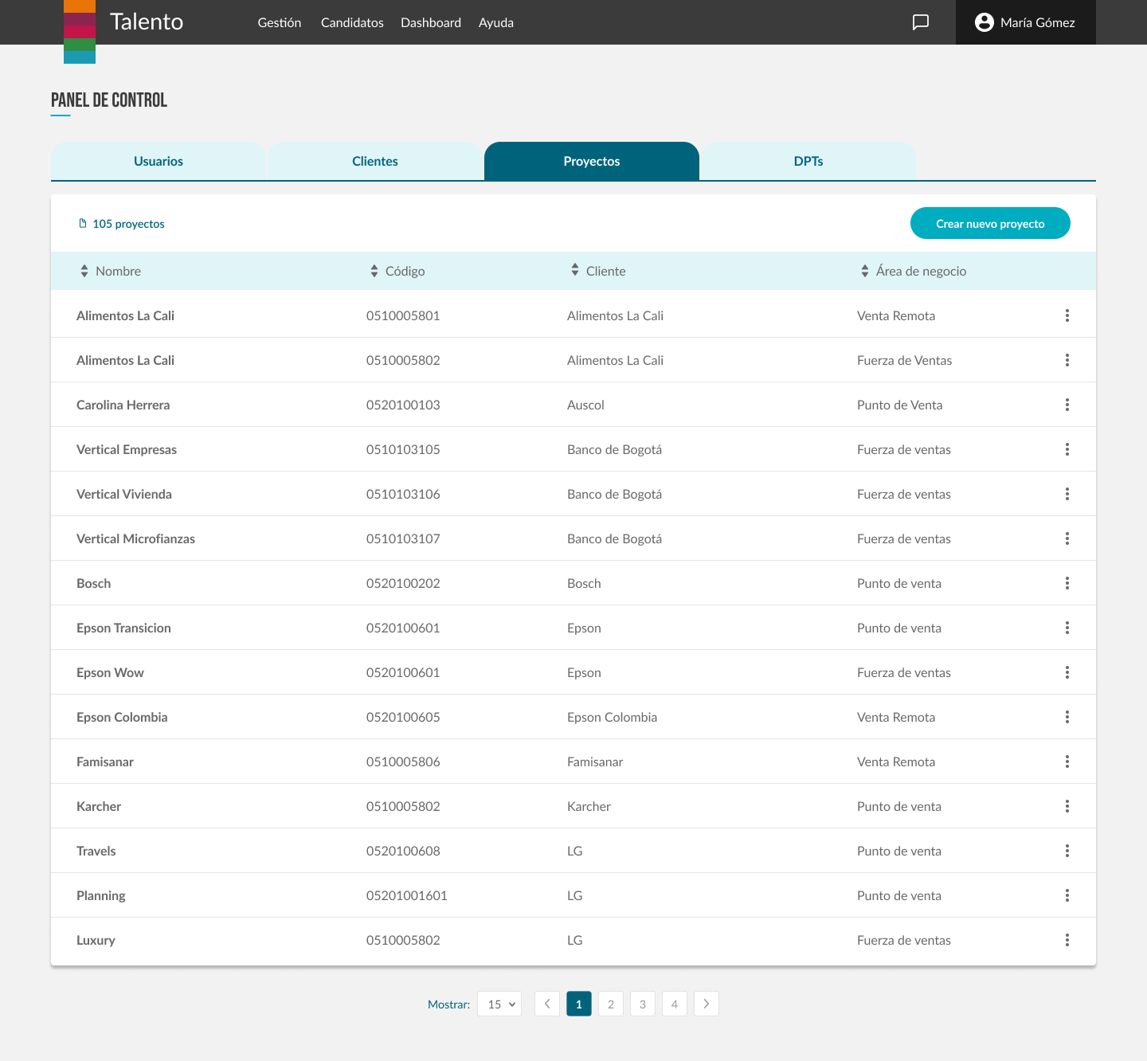
Task: Click the Talento colored logo
Action: coord(80,32)
